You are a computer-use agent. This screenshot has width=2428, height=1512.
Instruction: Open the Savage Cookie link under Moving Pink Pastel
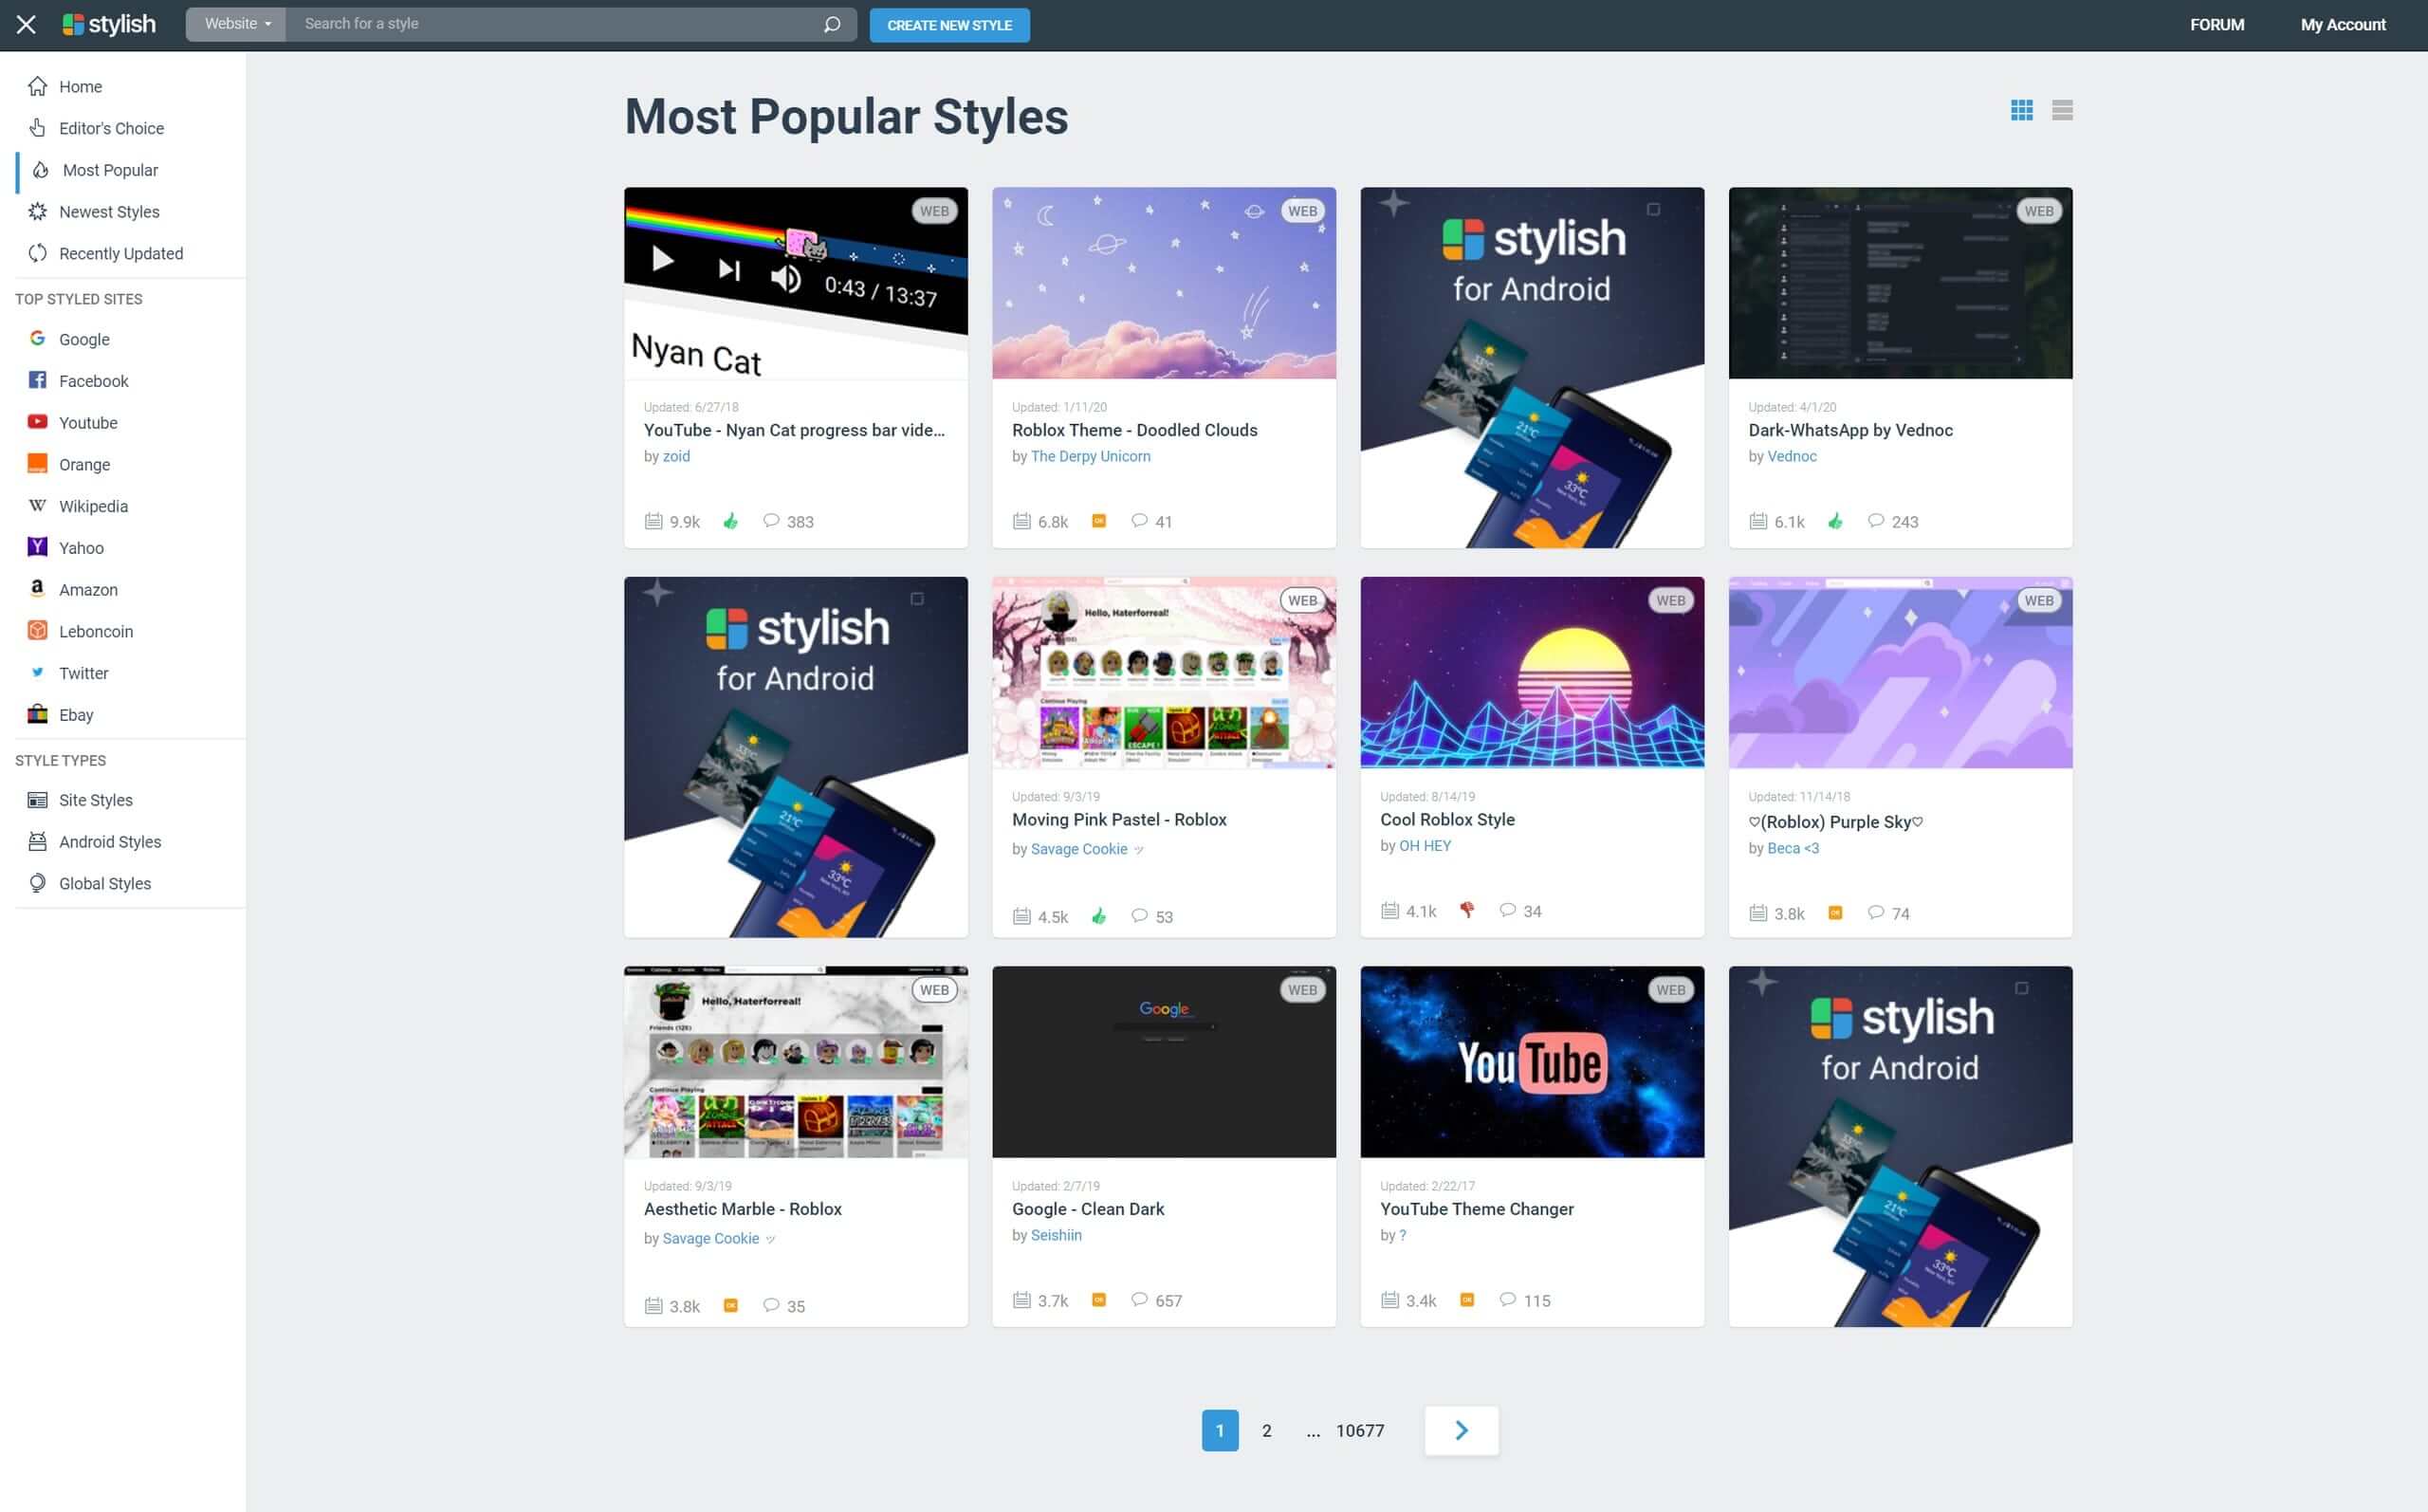1078,849
